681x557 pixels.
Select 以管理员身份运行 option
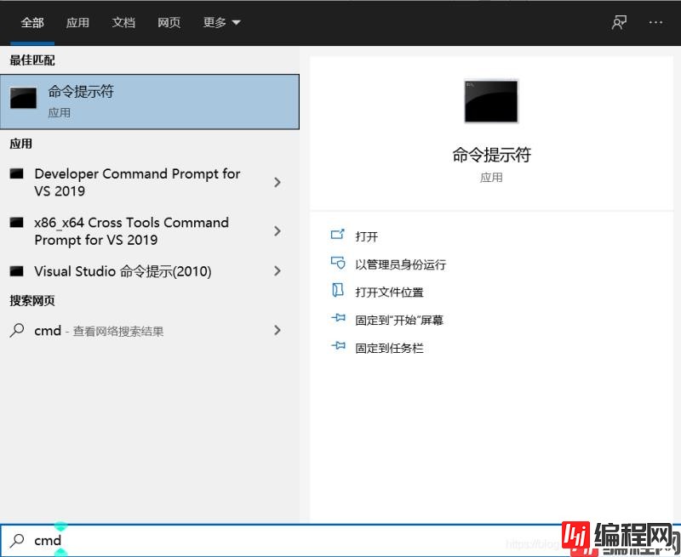pyautogui.click(x=400, y=264)
